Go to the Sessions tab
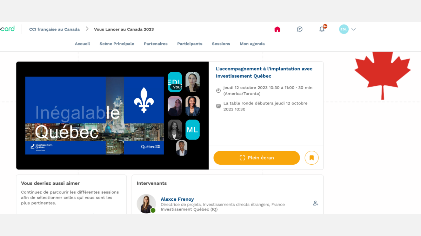Viewport: 421px width, 236px height. coord(221,44)
